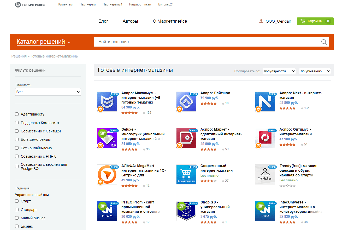Image resolution: width=342 pixels, height=230 pixels.
Task: Open the по убыванию order dropdown
Action: (315, 71)
